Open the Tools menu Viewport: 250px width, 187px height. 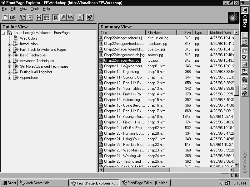[x=35, y=9]
